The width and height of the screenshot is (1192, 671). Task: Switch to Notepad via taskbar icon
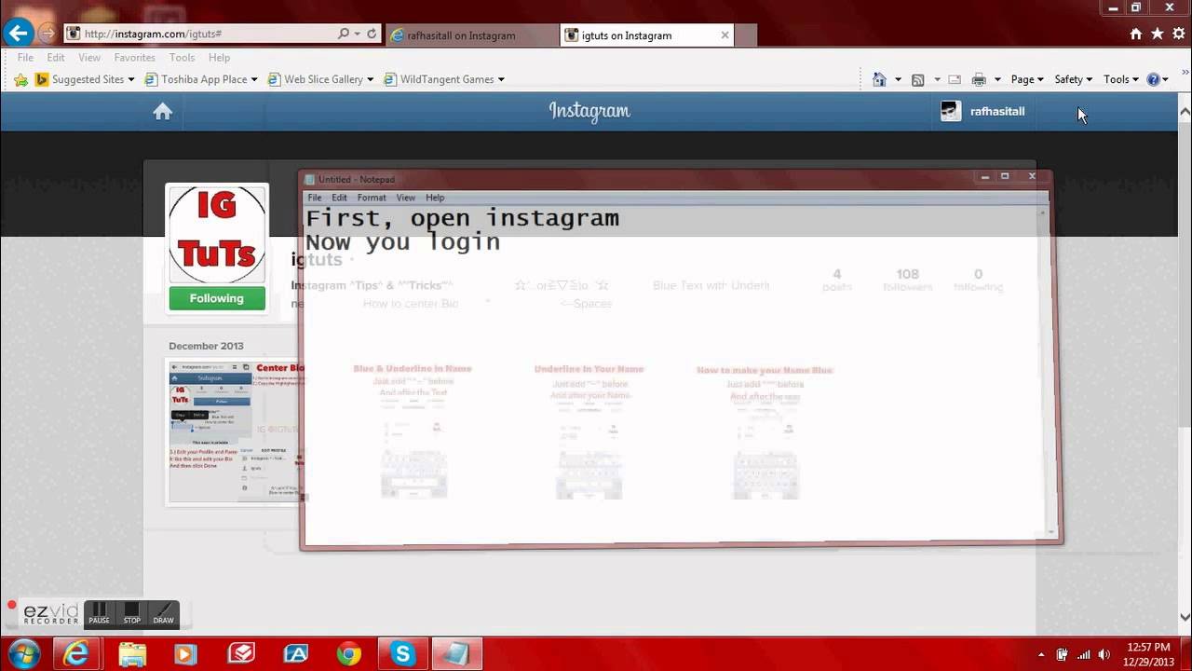tap(456, 654)
